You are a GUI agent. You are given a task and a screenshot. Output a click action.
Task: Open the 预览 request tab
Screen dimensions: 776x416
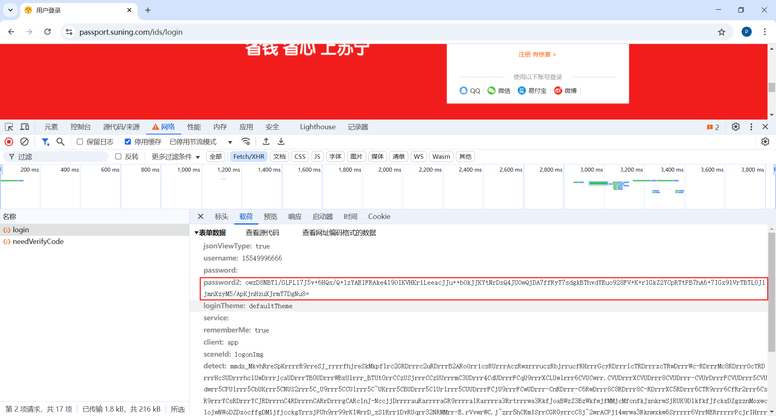pyautogui.click(x=270, y=216)
